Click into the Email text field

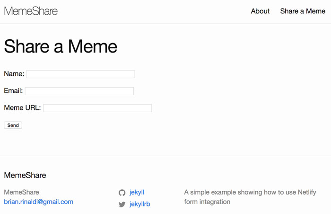point(79,91)
